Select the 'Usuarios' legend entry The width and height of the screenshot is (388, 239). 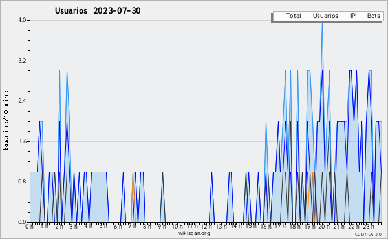pos(321,16)
